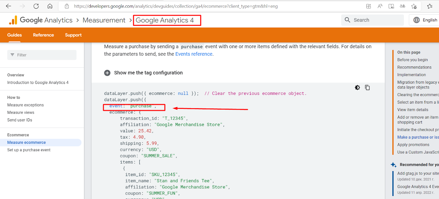The image size is (439, 199).
Task: Click the address bar URL
Action: [176, 6]
